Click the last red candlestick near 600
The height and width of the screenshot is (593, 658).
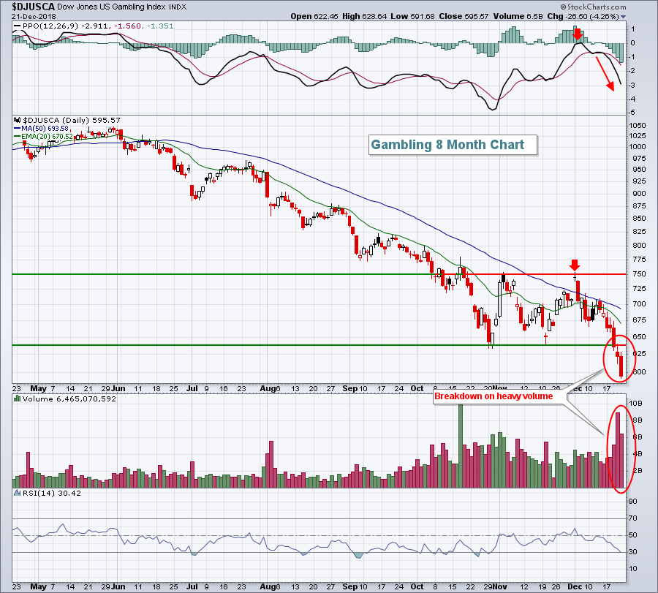621,367
